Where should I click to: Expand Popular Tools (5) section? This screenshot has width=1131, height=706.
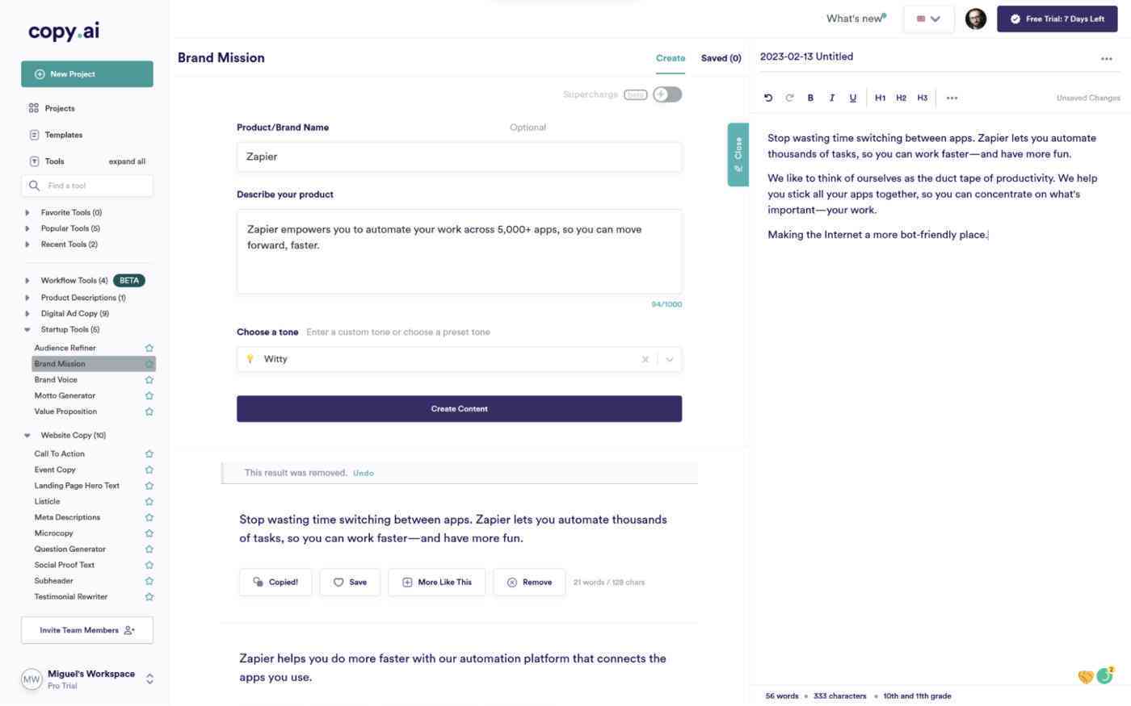pos(27,228)
